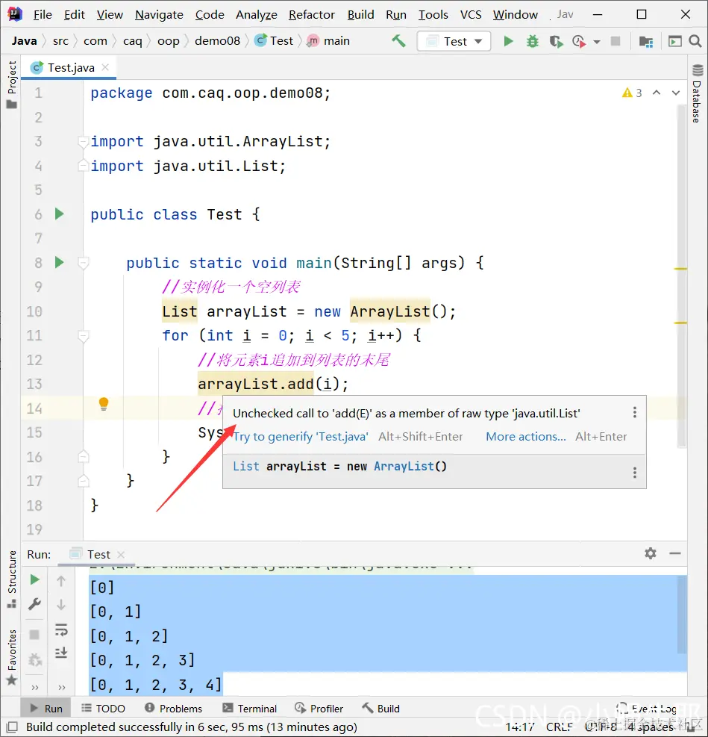Collapse the import block fold marker
Image resolution: width=708 pixels, height=737 pixels.
point(83,141)
